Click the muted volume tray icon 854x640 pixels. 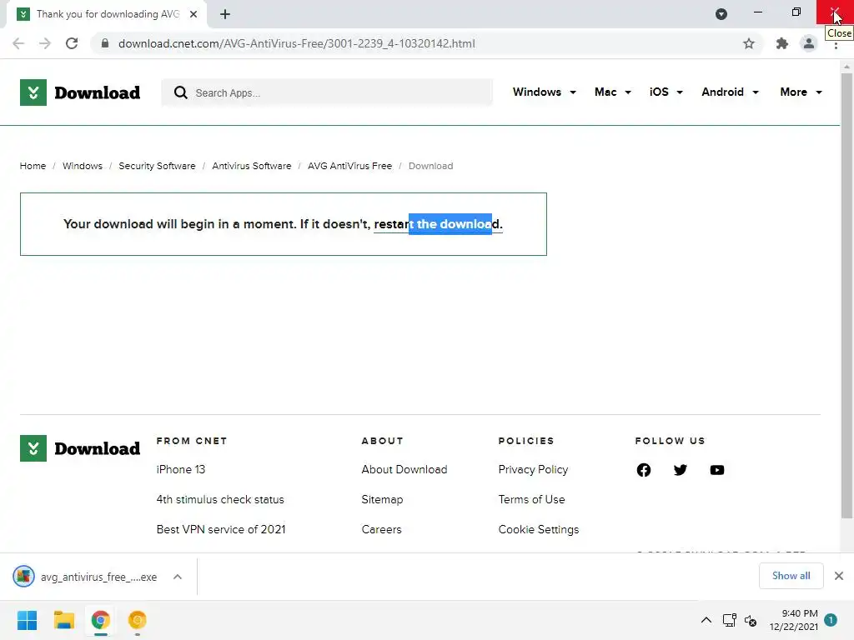tap(751, 620)
